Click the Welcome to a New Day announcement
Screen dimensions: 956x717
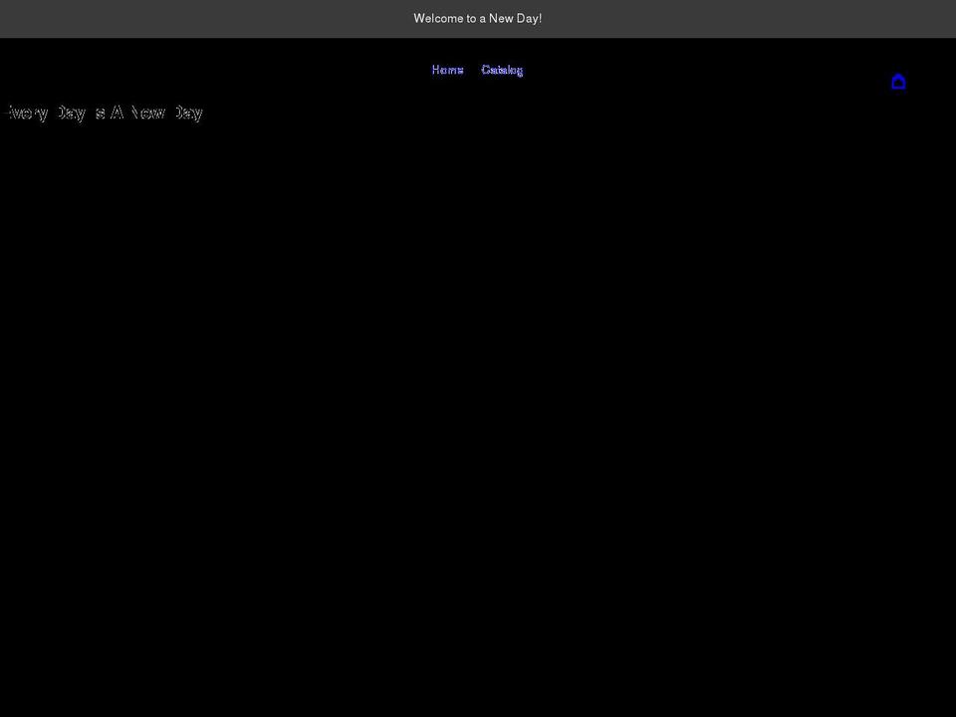(478, 18)
